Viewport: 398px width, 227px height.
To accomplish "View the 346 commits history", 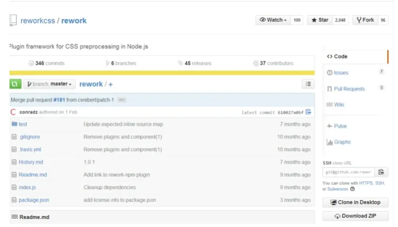I will coord(47,63).
